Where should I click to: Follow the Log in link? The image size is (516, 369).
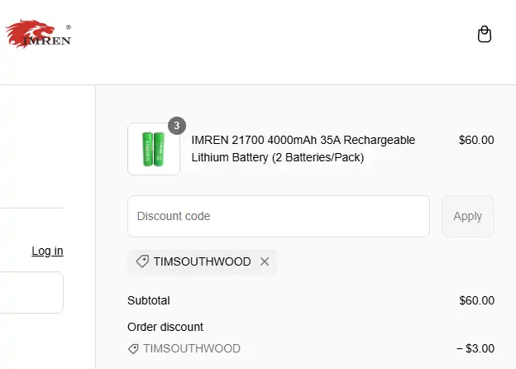(x=47, y=252)
